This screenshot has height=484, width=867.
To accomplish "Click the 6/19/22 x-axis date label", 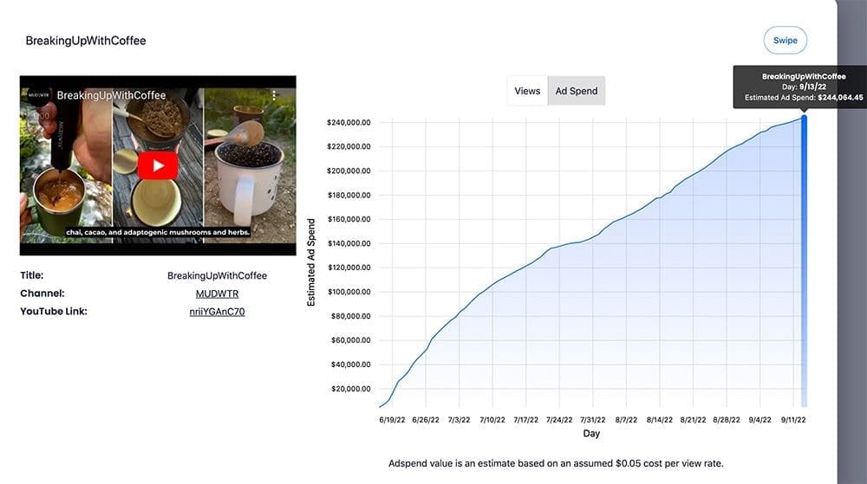I will coord(392,420).
